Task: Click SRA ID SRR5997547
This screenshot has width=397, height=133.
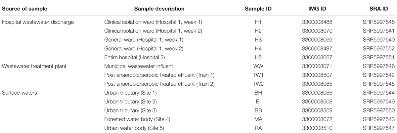Action: click(x=378, y=119)
